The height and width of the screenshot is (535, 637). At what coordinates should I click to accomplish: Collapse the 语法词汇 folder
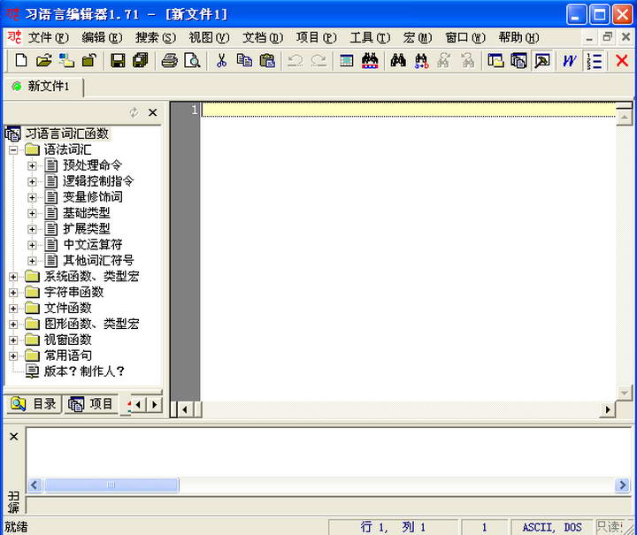pos(13,149)
